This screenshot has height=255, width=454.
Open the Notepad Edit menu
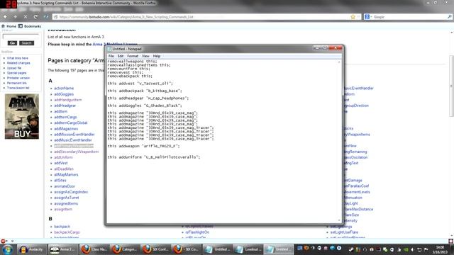pyautogui.click(x=121, y=56)
